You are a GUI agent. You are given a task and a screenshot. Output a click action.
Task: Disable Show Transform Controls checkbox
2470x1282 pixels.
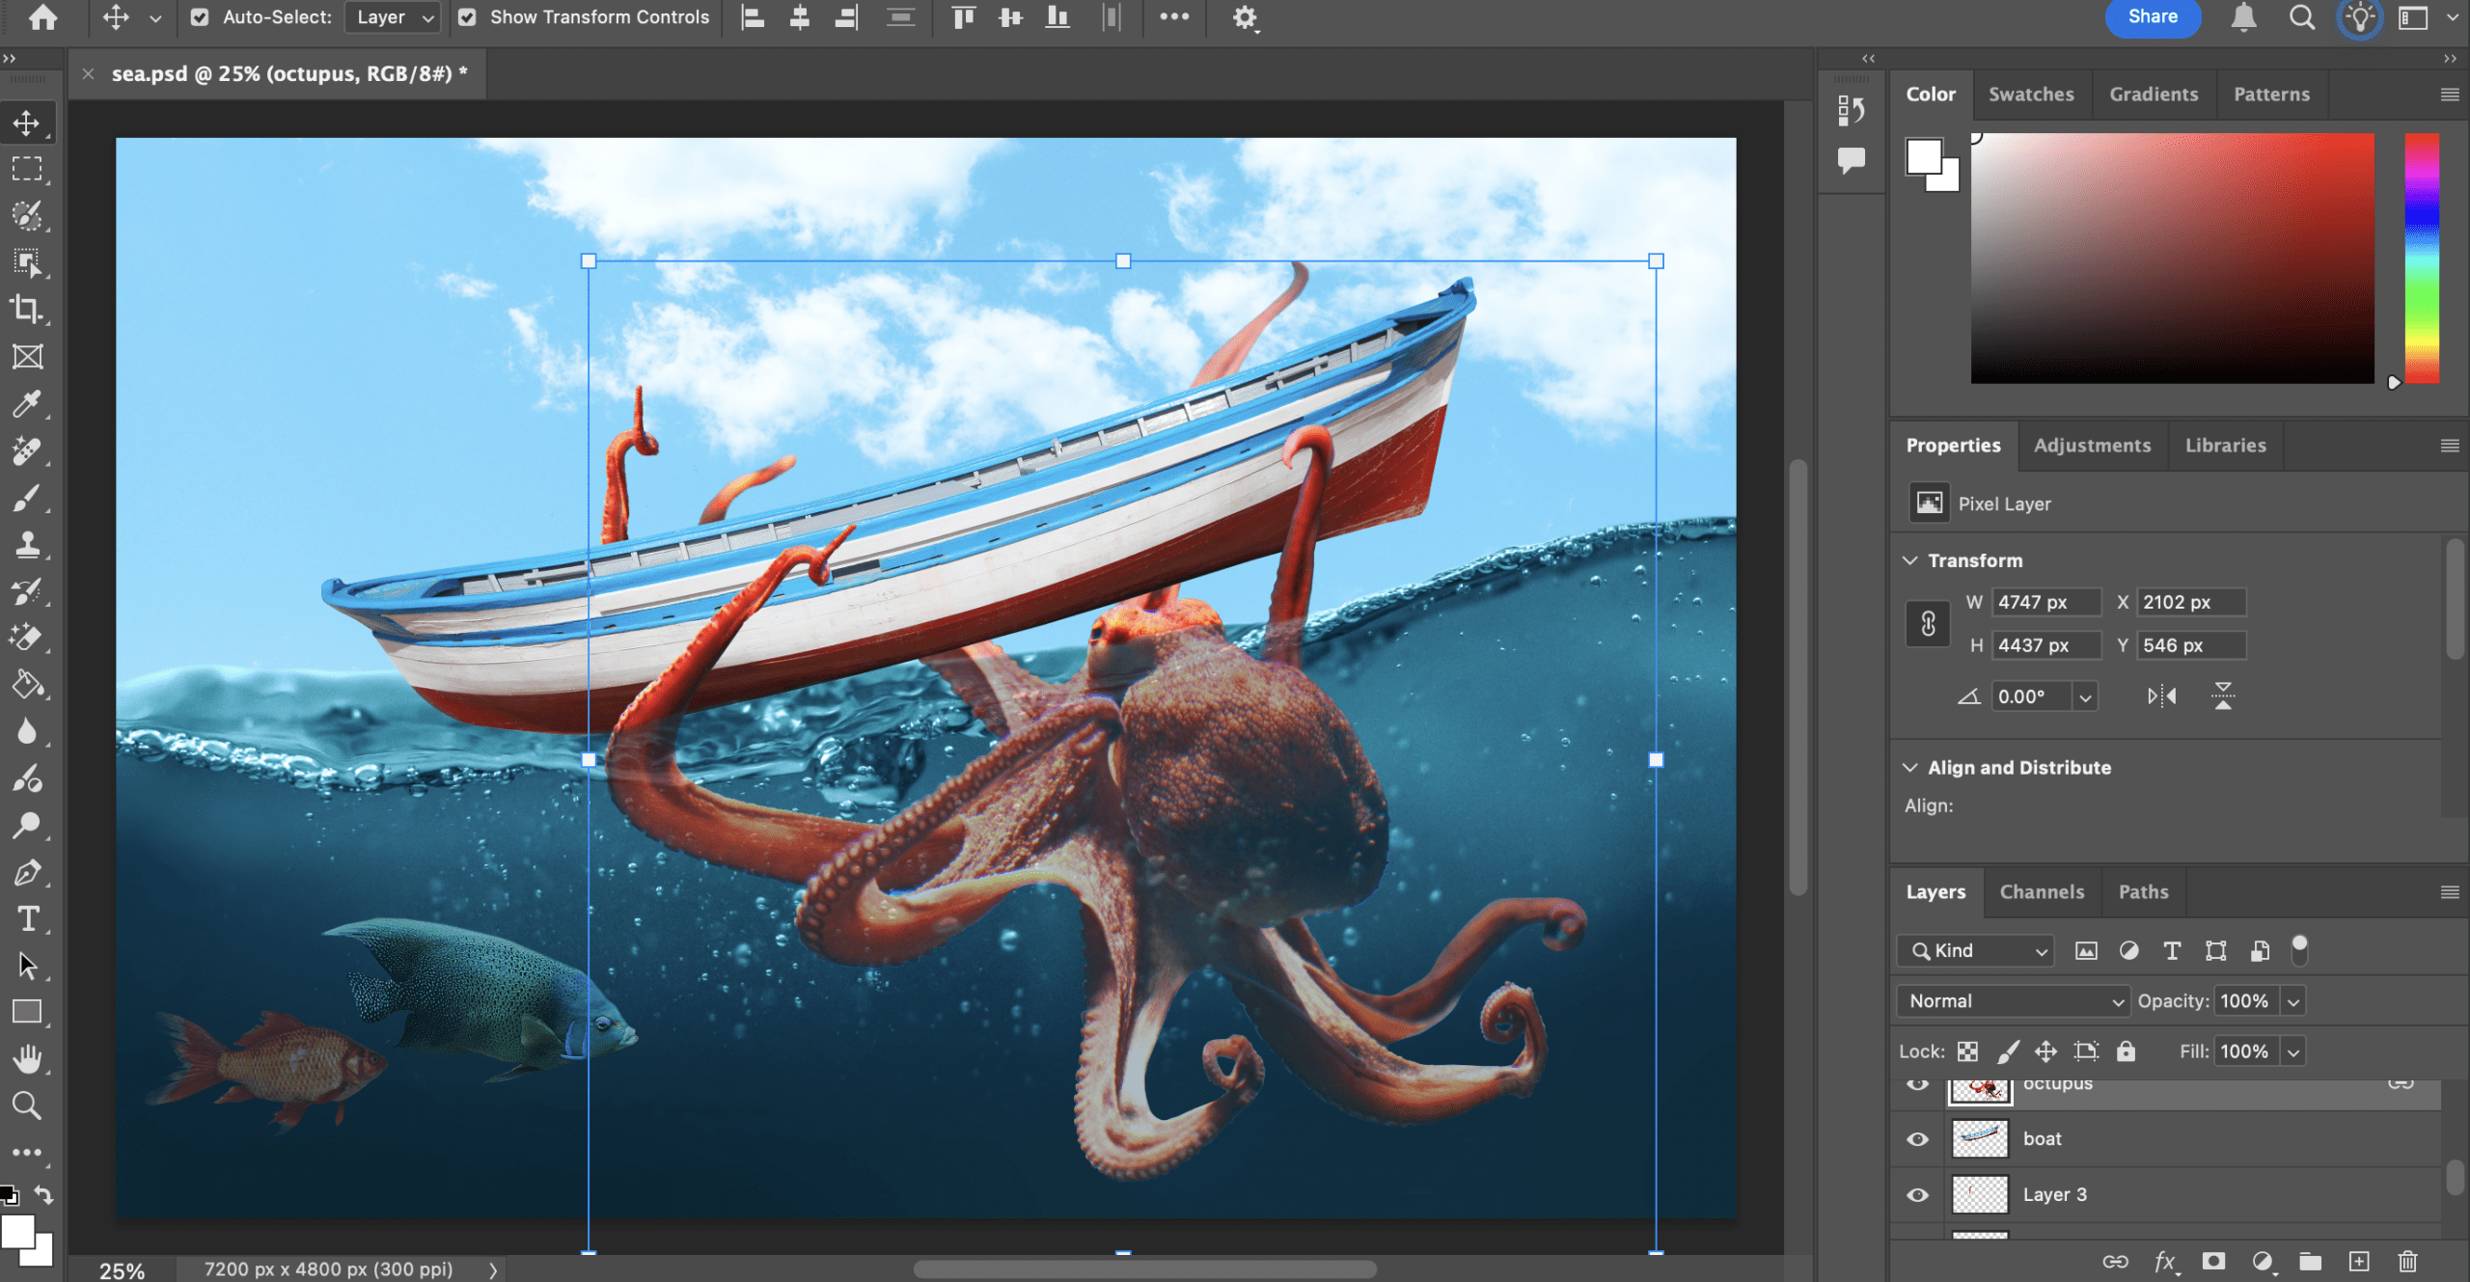[x=467, y=17]
